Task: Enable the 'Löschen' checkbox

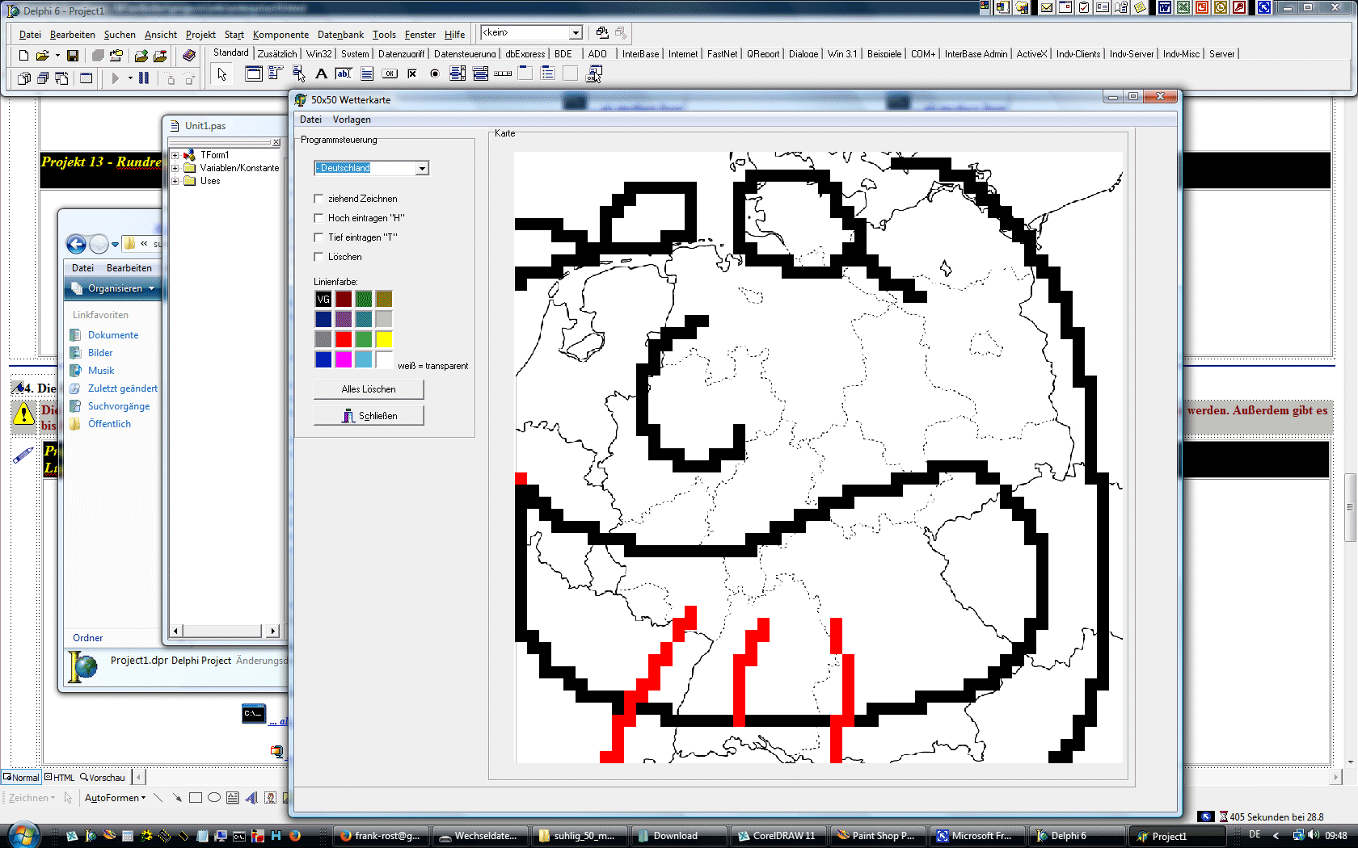Action: pos(318,257)
